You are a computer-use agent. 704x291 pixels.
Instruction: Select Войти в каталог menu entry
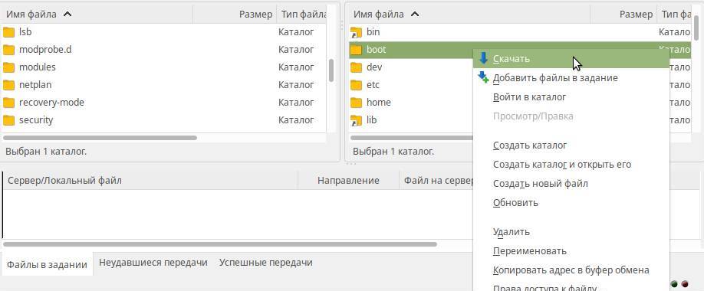tap(571, 96)
